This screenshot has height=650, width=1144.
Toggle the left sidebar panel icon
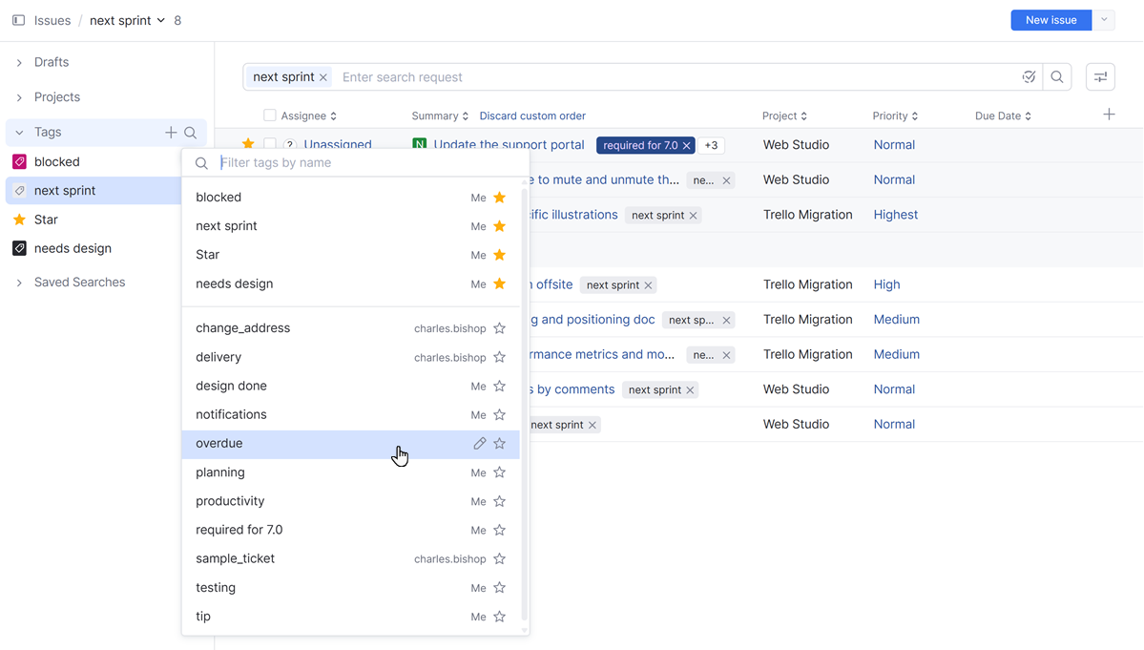18,19
